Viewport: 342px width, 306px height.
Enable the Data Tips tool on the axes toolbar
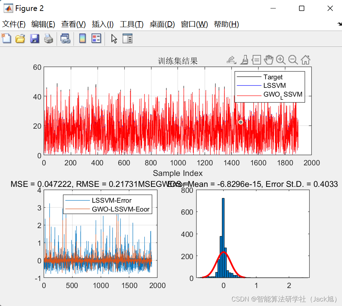[256, 60]
